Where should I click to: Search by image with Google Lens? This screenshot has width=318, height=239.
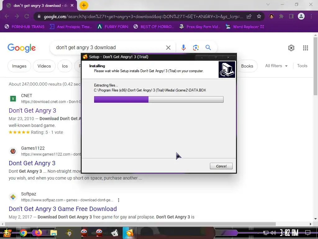[196, 48]
